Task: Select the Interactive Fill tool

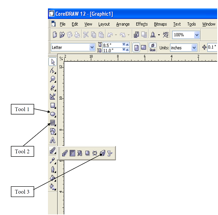Action: 53,187
